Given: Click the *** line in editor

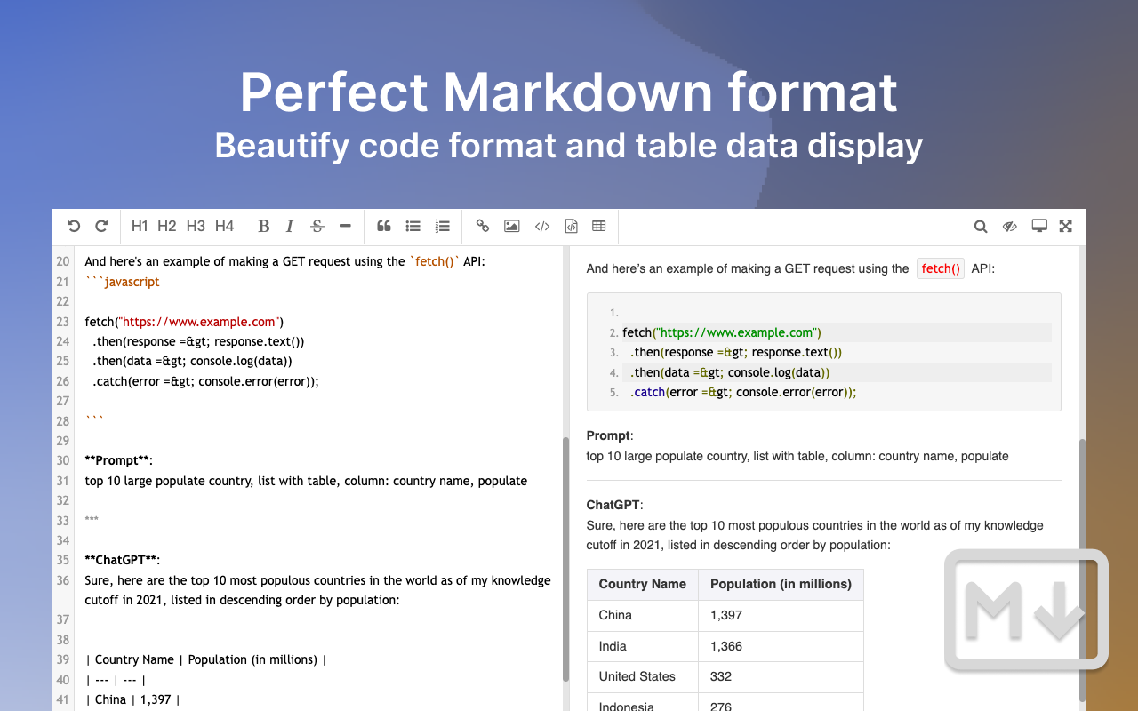Looking at the screenshot, I should coord(92,520).
